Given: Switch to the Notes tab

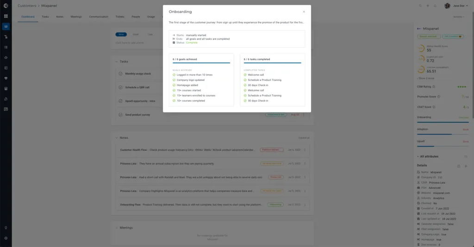Looking at the screenshot, I should tap(60, 17).
